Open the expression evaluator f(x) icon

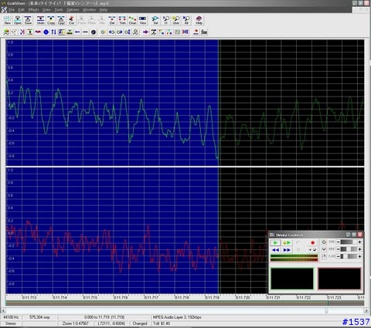tap(204, 32)
